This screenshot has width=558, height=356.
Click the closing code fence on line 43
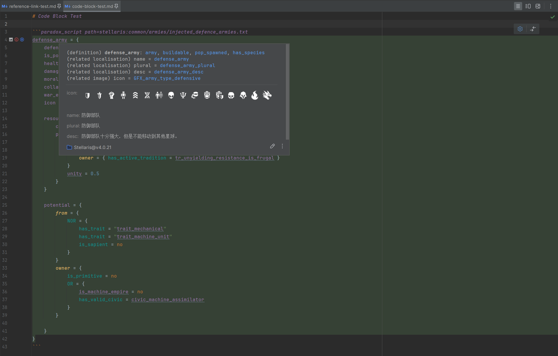coord(37,347)
